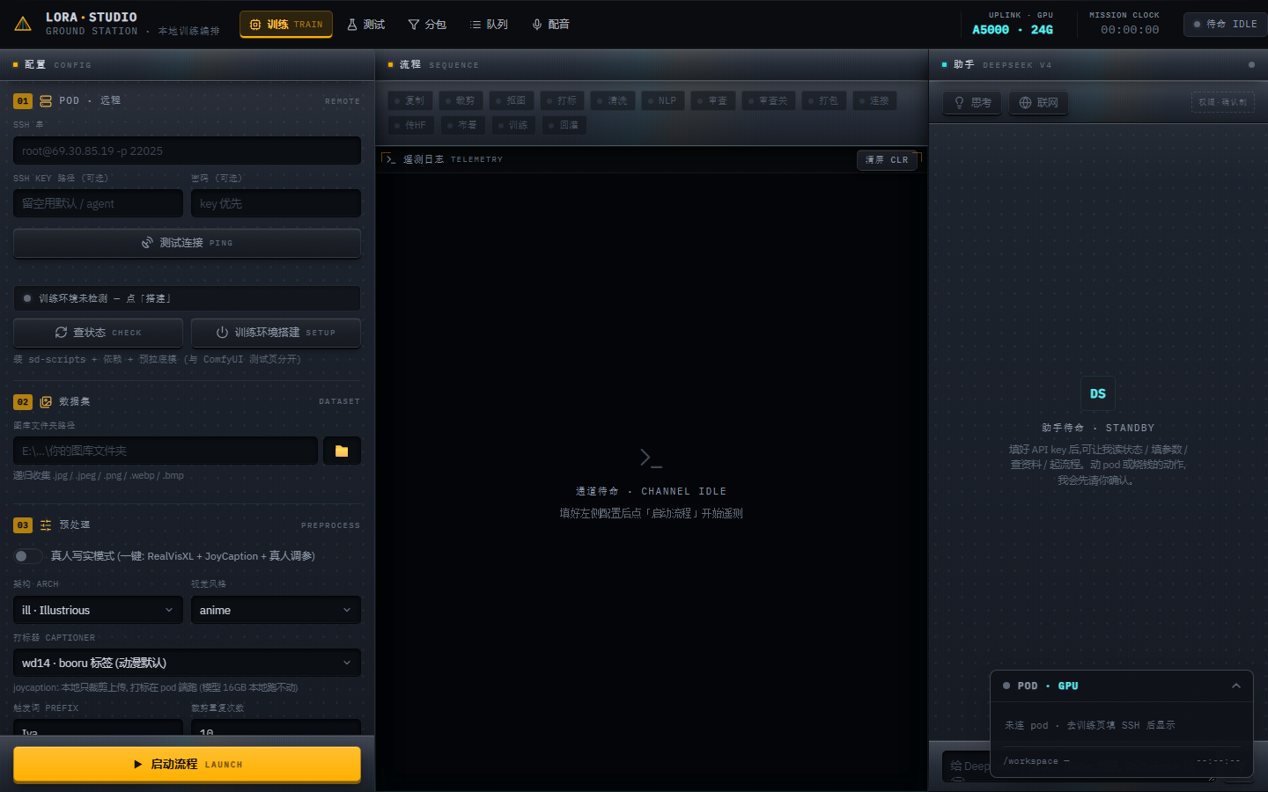1268x792 pixels.
Task: Click the 训练环境搭建 SETUP button
Action: [x=276, y=333]
